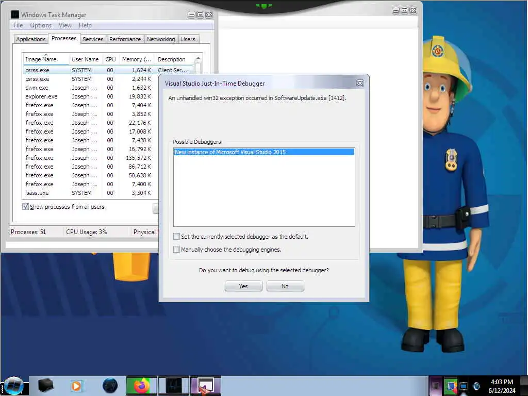Open Task Manager Options menu
Viewport: 528px width, 396px height.
41,25
